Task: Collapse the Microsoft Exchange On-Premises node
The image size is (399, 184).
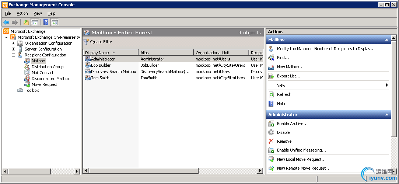Action: [x=6, y=38]
